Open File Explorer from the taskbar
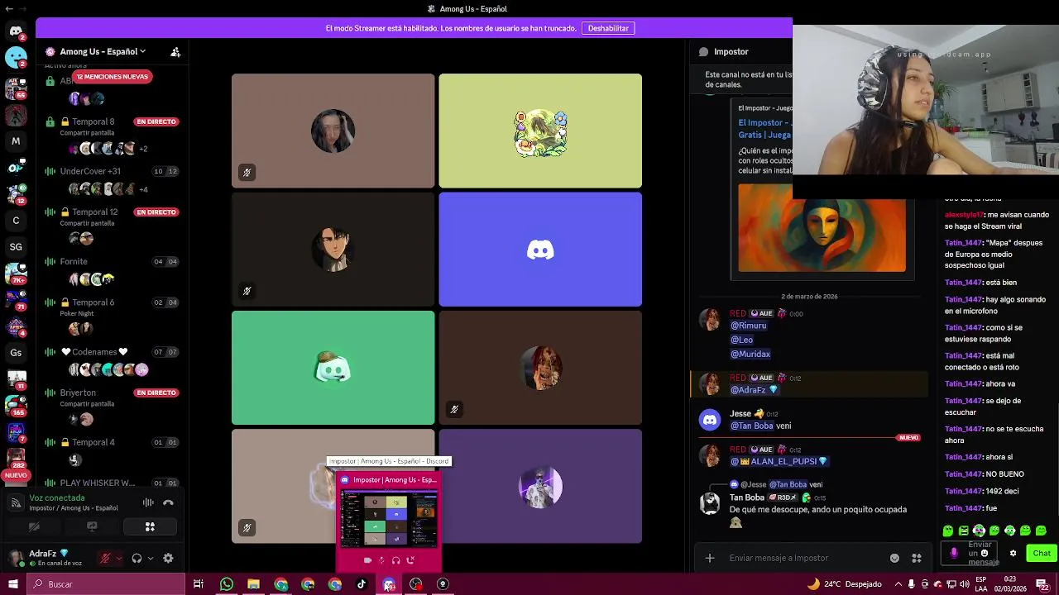Viewport: 1059px width, 595px height. [x=253, y=584]
